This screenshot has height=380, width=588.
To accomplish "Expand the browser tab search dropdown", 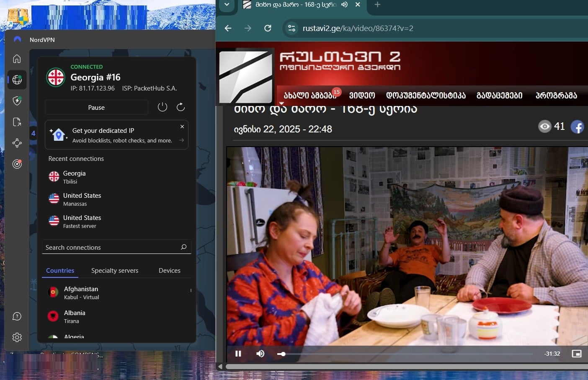I will click(227, 5).
